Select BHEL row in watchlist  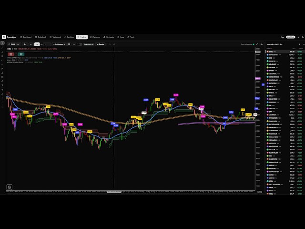tap(285, 52)
